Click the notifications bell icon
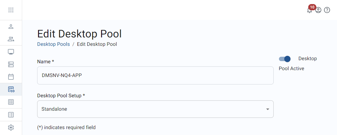Screen dimensions: 337x135 [x=309, y=11]
